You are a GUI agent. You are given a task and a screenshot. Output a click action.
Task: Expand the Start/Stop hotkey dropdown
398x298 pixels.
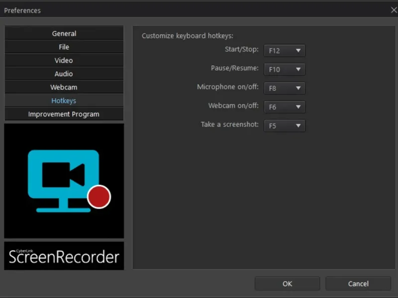285,51
